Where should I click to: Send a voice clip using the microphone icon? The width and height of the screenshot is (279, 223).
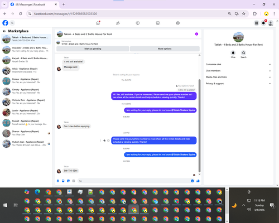(58, 181)
